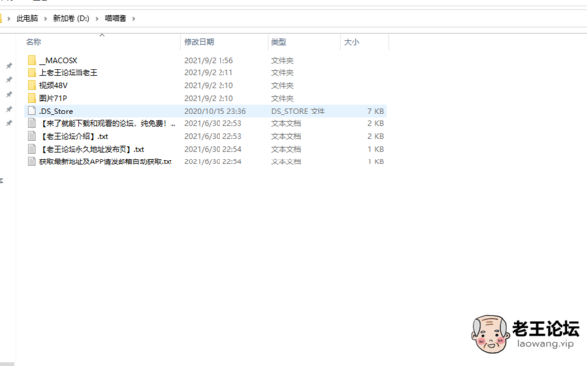Click the 1 KB size of 获取最新地址 row
The width and height of the screenshot is (587, 366).
(376, 161)
